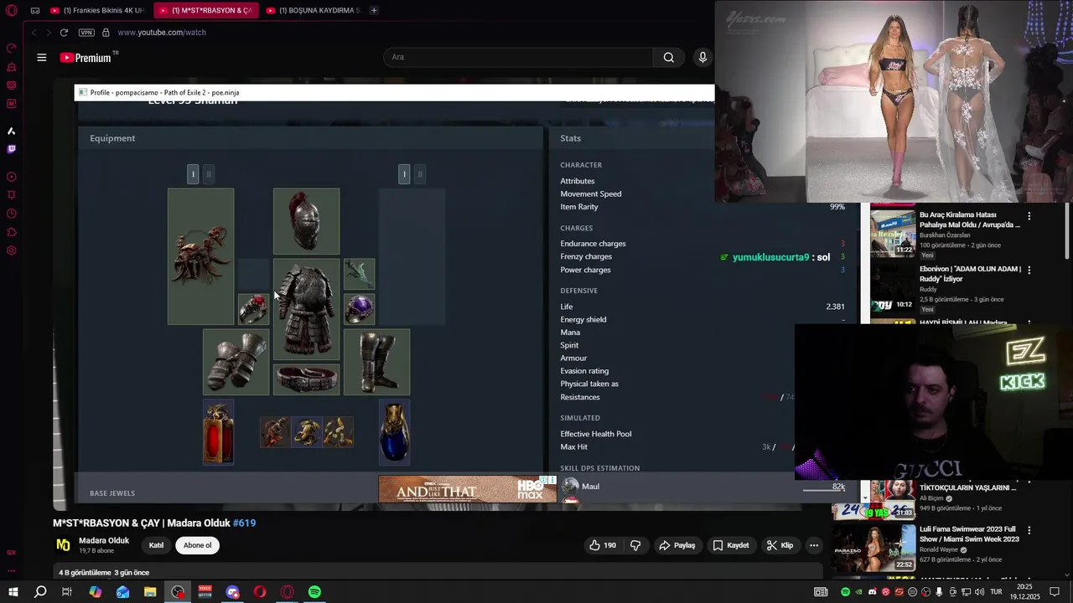Click the Abone ol subscribe button
Viewport: 1073px width, 603px height.
point(198,545)
